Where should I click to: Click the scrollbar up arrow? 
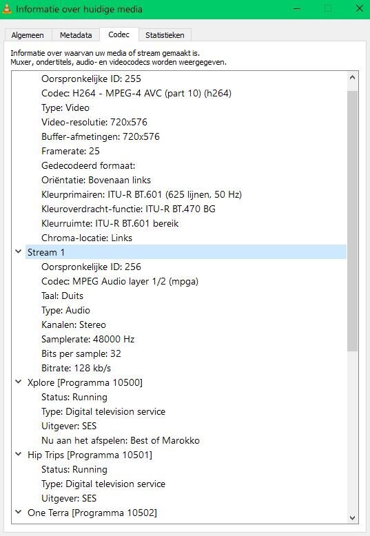point(352,78)
